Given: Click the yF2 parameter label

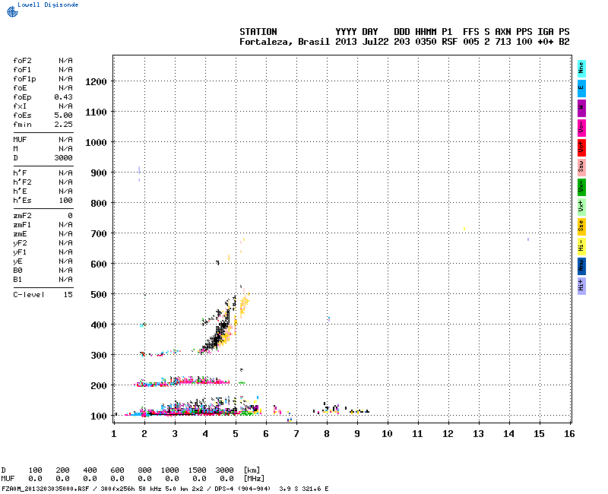Looking at the screenshot, I should pyautogui.click(x=20, y=243).
